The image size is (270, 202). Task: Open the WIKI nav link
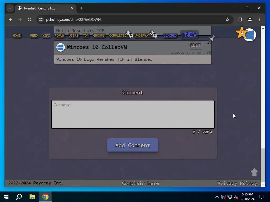(46, 36)
